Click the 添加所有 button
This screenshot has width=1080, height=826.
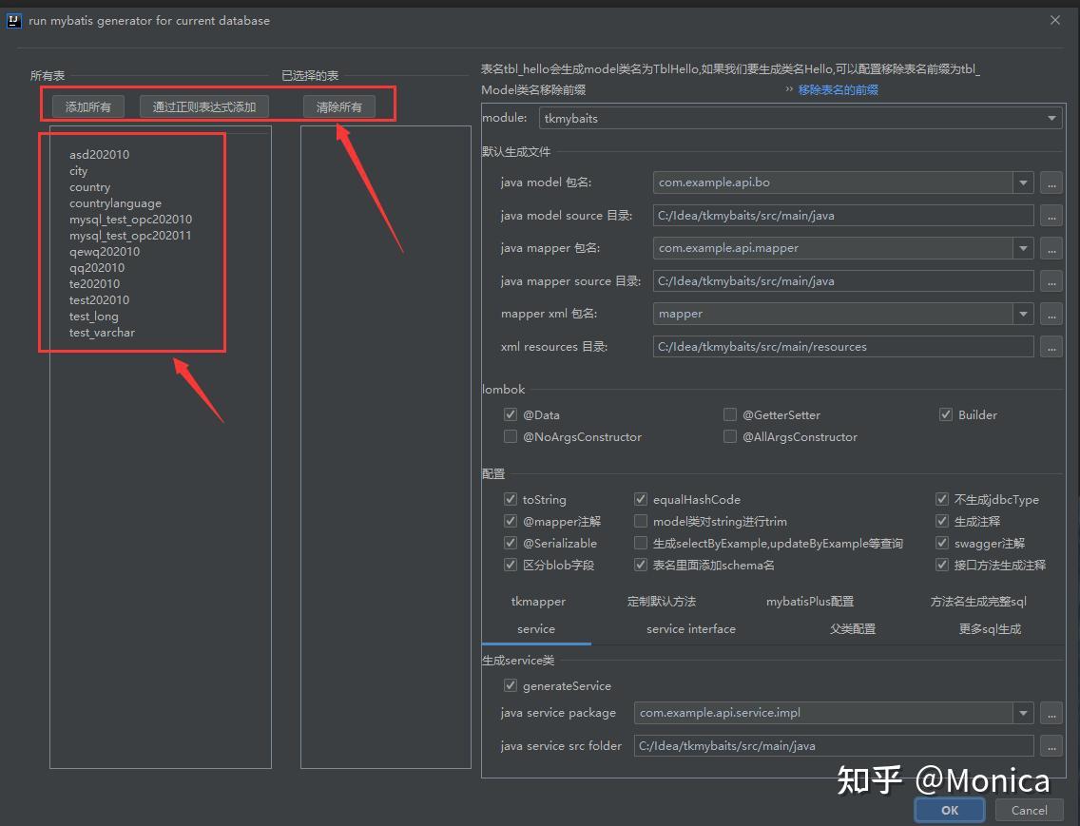(88, 106)
